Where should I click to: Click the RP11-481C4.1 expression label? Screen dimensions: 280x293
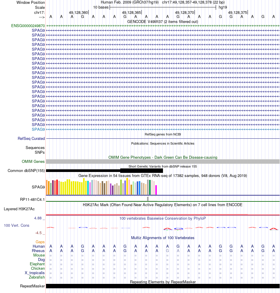[32, 200]
